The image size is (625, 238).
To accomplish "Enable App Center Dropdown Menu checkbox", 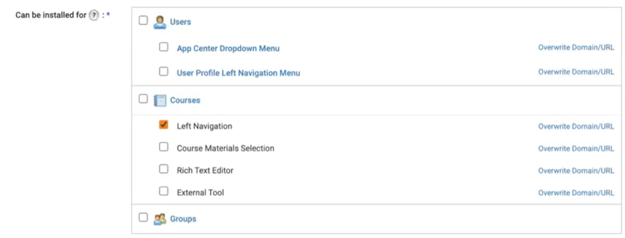I will tap(164, 47).
